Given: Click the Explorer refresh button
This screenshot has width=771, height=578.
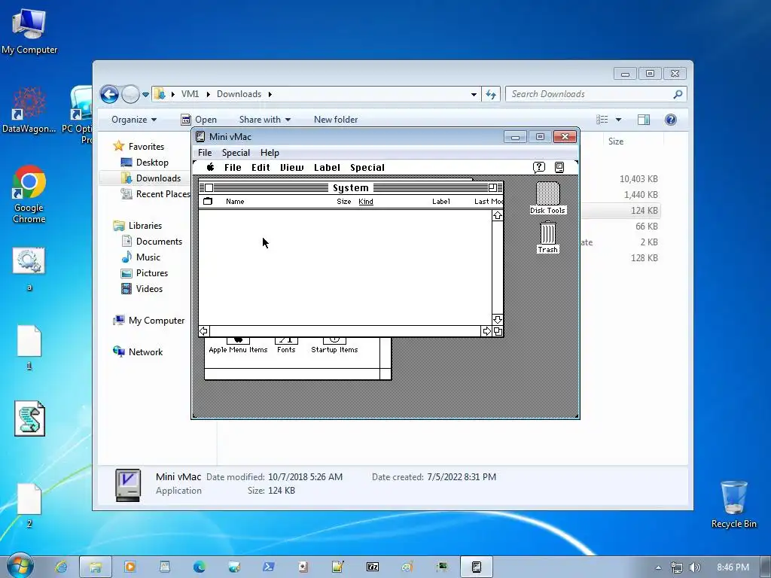Looking at the screenshot, I should [x=491, y=94].
